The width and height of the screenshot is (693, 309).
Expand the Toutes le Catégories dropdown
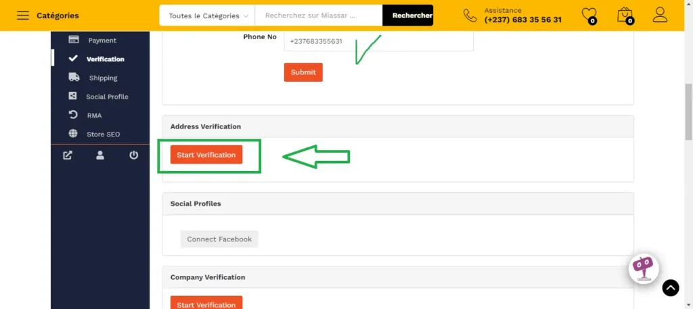click(x=207, y=16)
